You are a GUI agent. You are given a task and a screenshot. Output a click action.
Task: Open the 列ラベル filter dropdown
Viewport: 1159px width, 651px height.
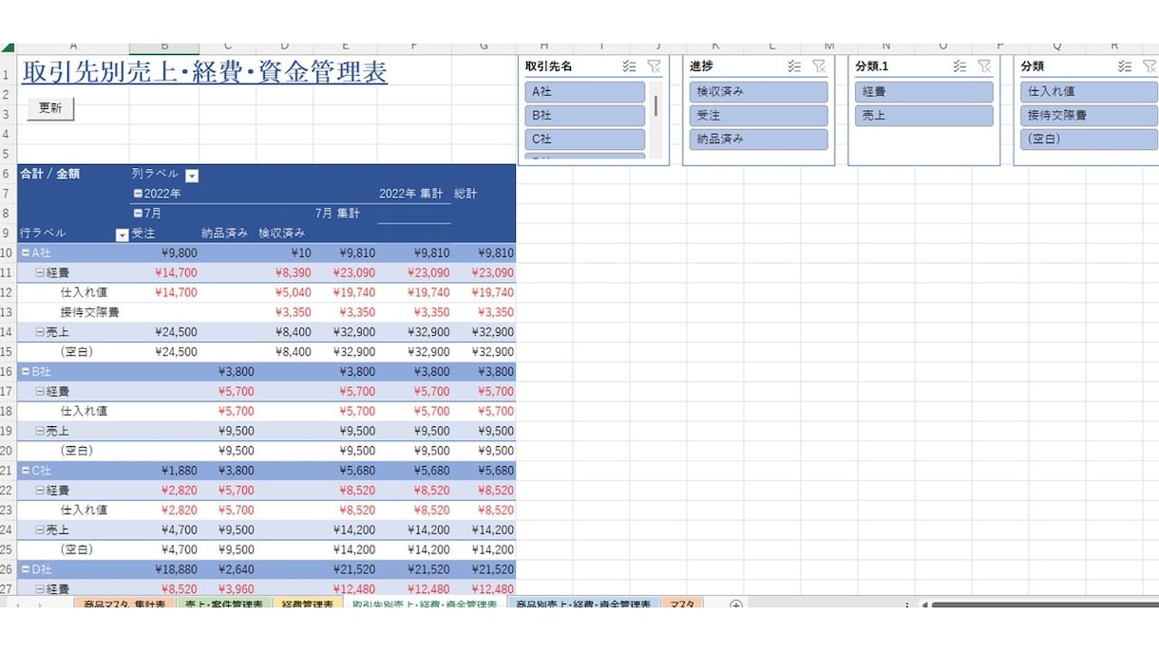coord(192,176)
